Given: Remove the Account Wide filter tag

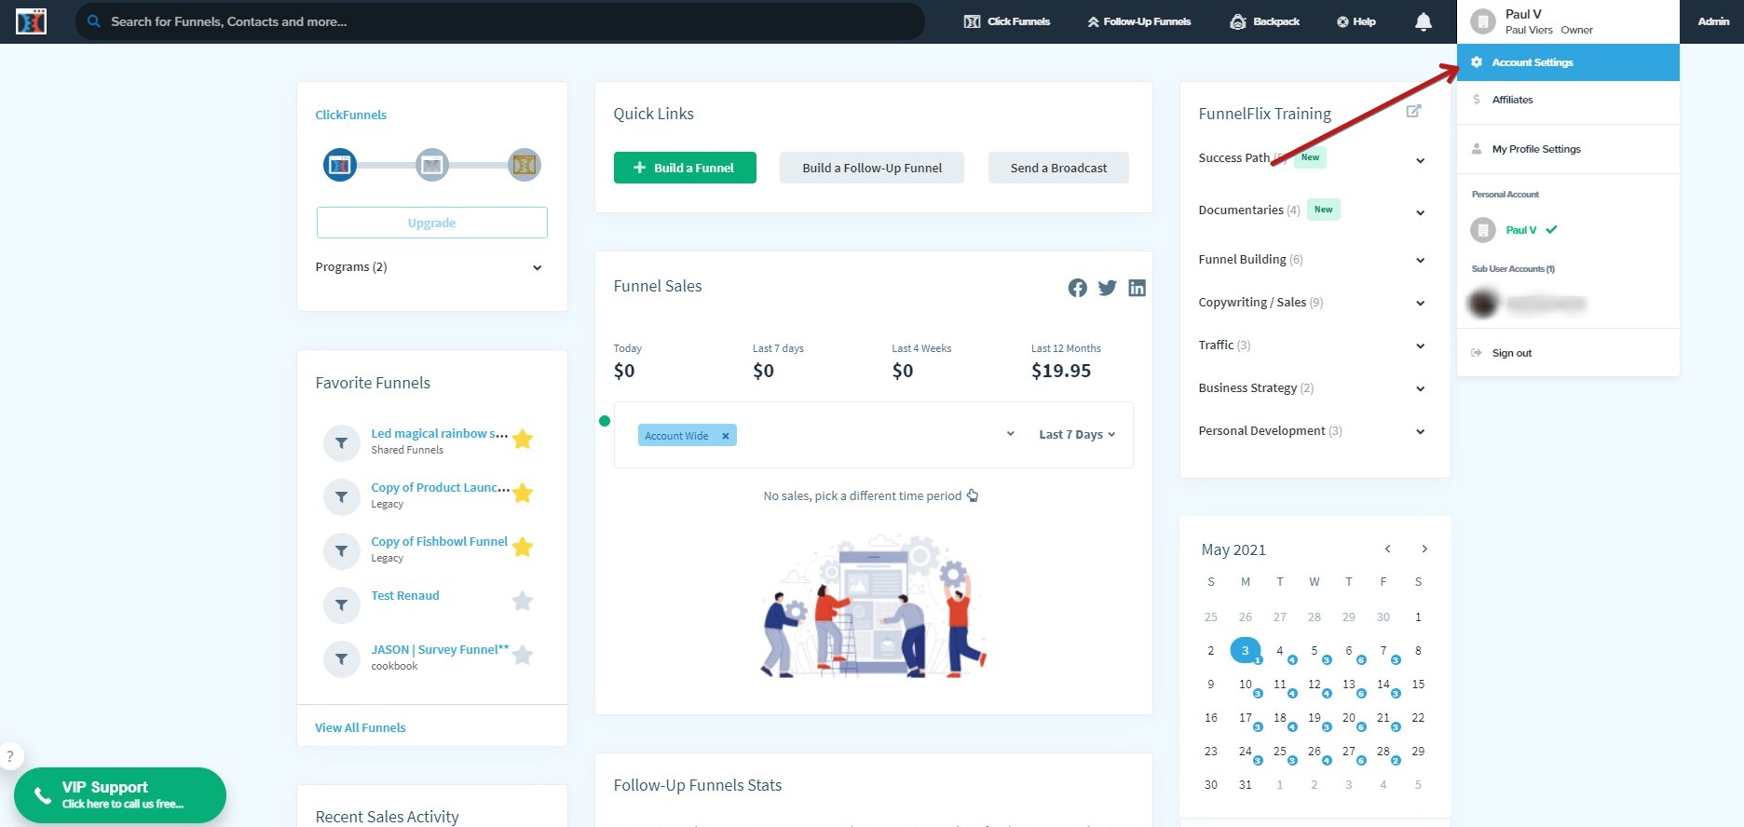Looking at the screenshot, I should pyautogui.click(x=726, y=436).
